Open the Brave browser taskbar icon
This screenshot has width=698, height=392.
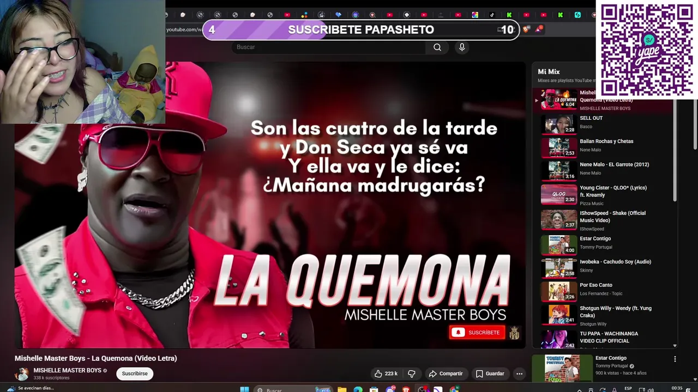(406, 389)
